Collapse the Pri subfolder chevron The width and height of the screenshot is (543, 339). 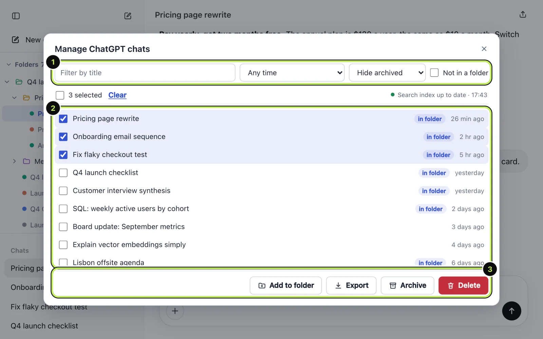[14, 98]
